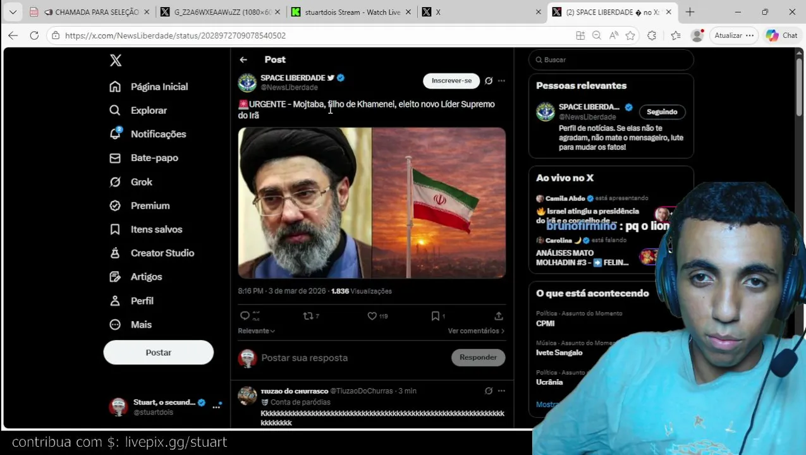Image resolution: width=806 pixels, height=455 pixels.
Task: Open the browser profile avatar icon
Action: pyautogui.click(x=697, y=35)
